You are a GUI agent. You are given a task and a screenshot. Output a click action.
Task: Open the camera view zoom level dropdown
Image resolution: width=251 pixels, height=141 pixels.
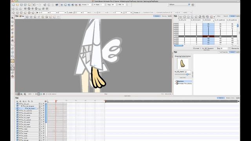tap(31, 94)
